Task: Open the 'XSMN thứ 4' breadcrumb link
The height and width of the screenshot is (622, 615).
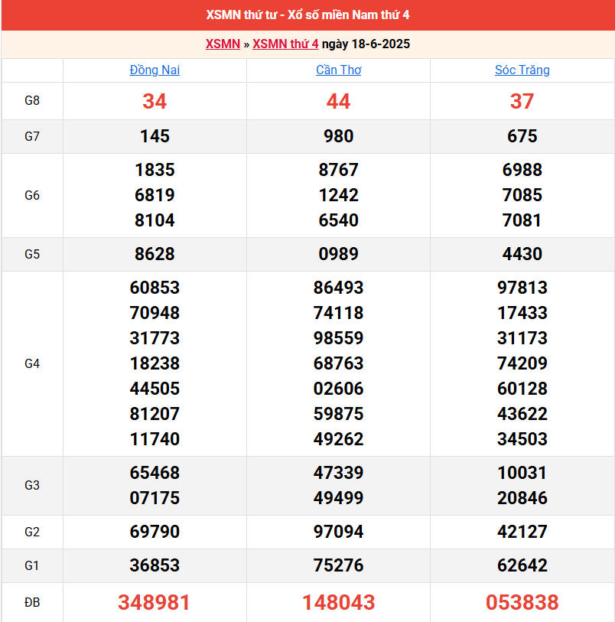Action: point(285,44)
